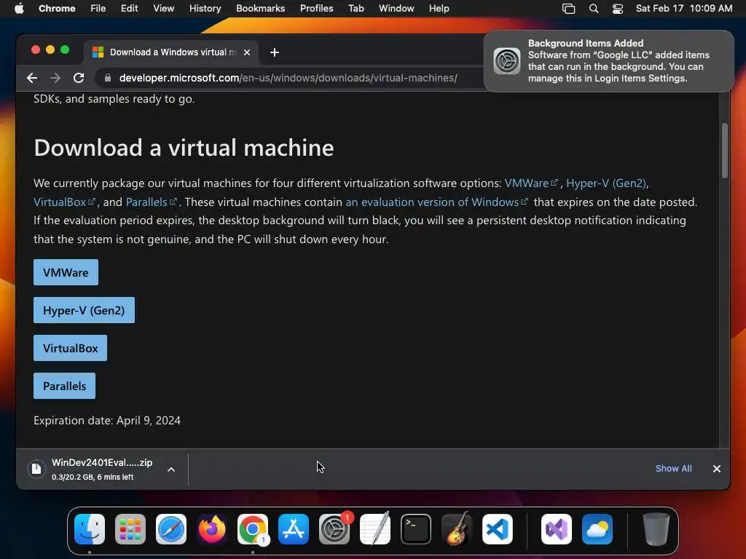Close the downloads bar
Image resolution: width=746 pixels, height=559 pixels.
[x=717, y=469]
